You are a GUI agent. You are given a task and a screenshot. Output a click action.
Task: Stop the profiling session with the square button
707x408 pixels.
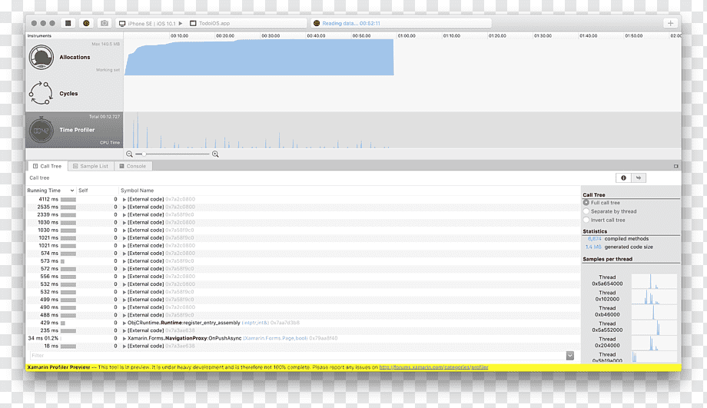pos(68,23)
